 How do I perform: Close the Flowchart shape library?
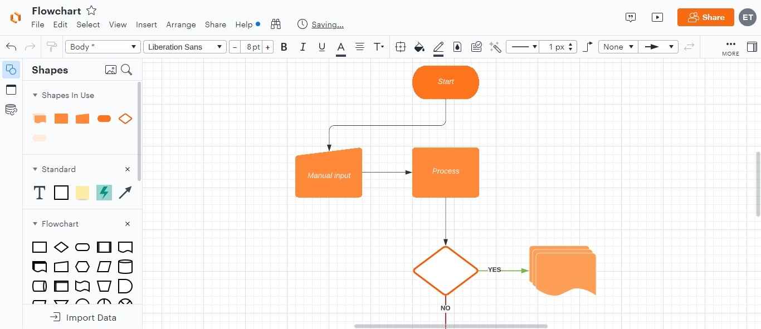tap(128, 224)
